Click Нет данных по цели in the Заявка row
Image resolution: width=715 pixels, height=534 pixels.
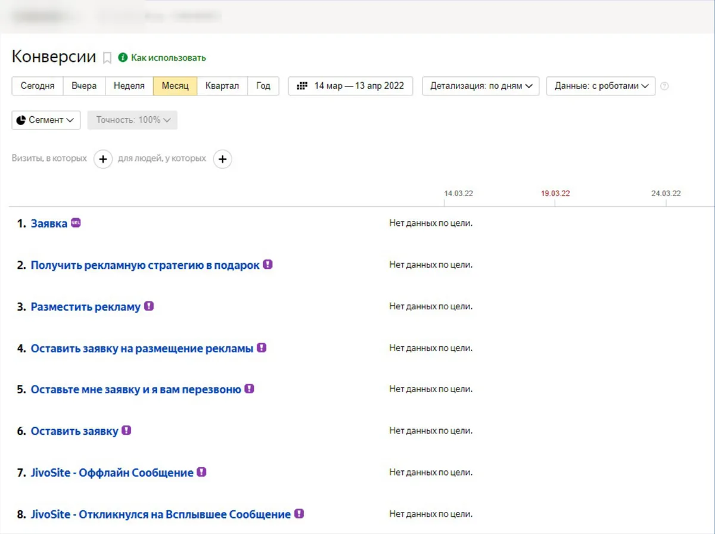[431, 223]
